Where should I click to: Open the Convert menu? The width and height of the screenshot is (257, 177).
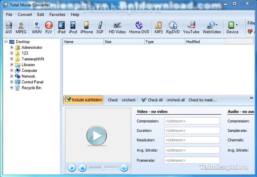25,15
